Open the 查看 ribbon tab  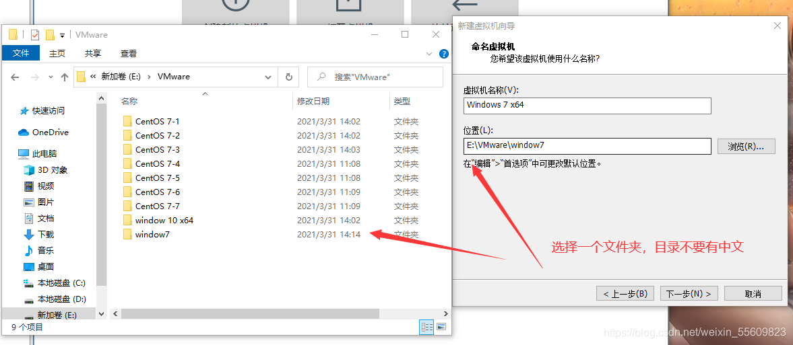point(129,53)
